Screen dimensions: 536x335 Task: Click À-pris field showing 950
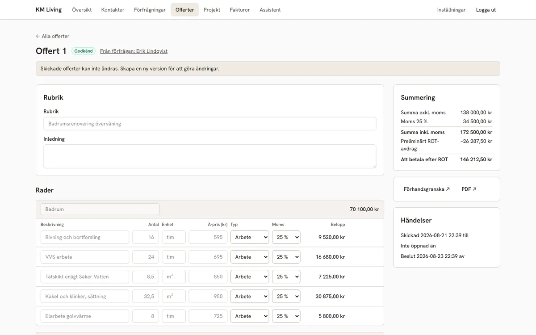208,296
